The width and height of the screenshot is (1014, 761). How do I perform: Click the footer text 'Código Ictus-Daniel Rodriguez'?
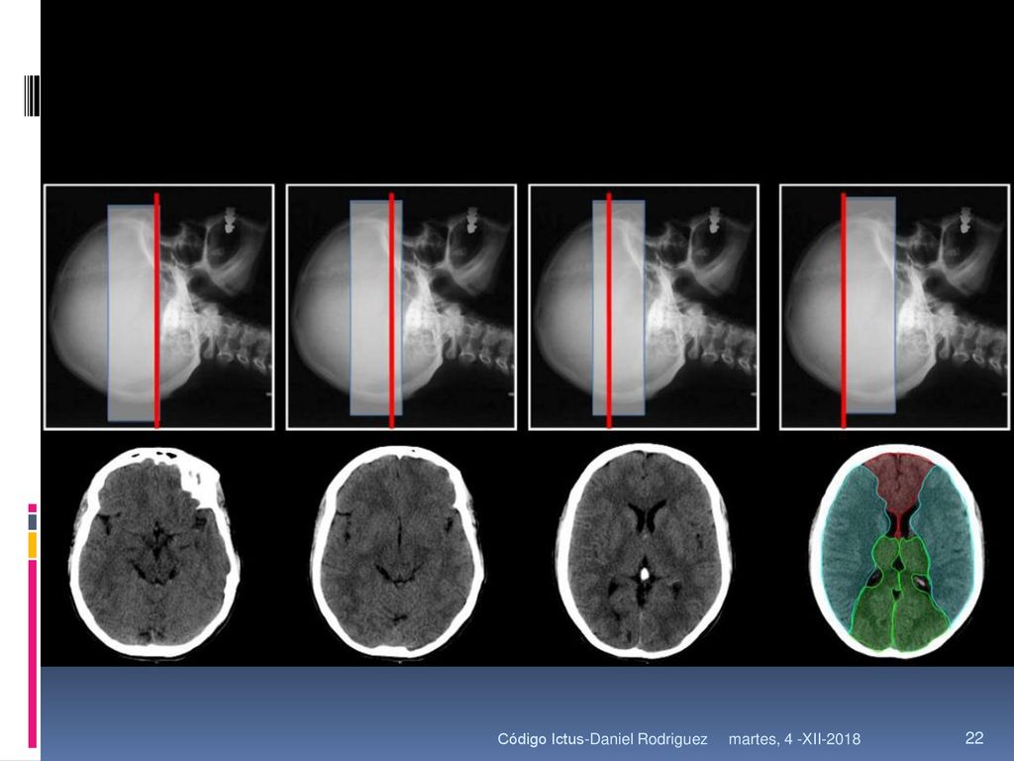(x=602, y=738)
